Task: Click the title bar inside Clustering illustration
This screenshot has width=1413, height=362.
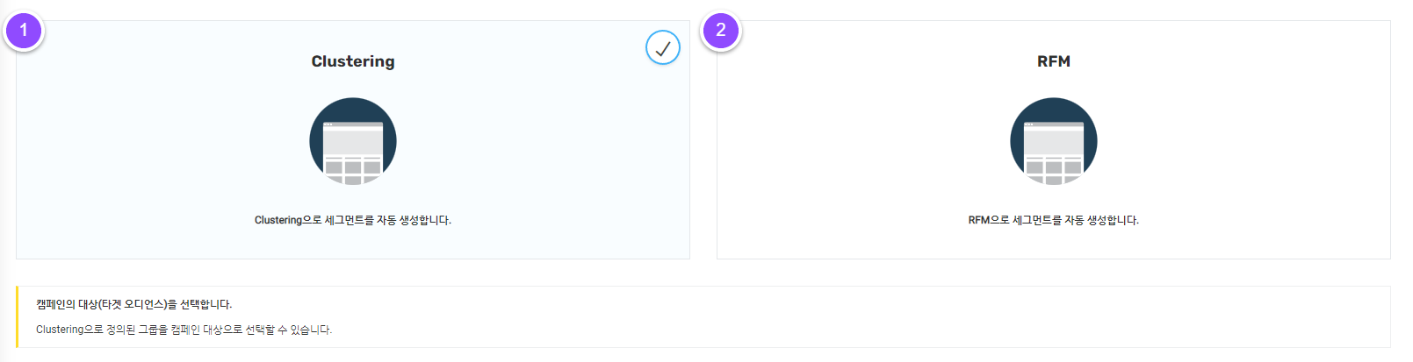Action: (353, 125)
